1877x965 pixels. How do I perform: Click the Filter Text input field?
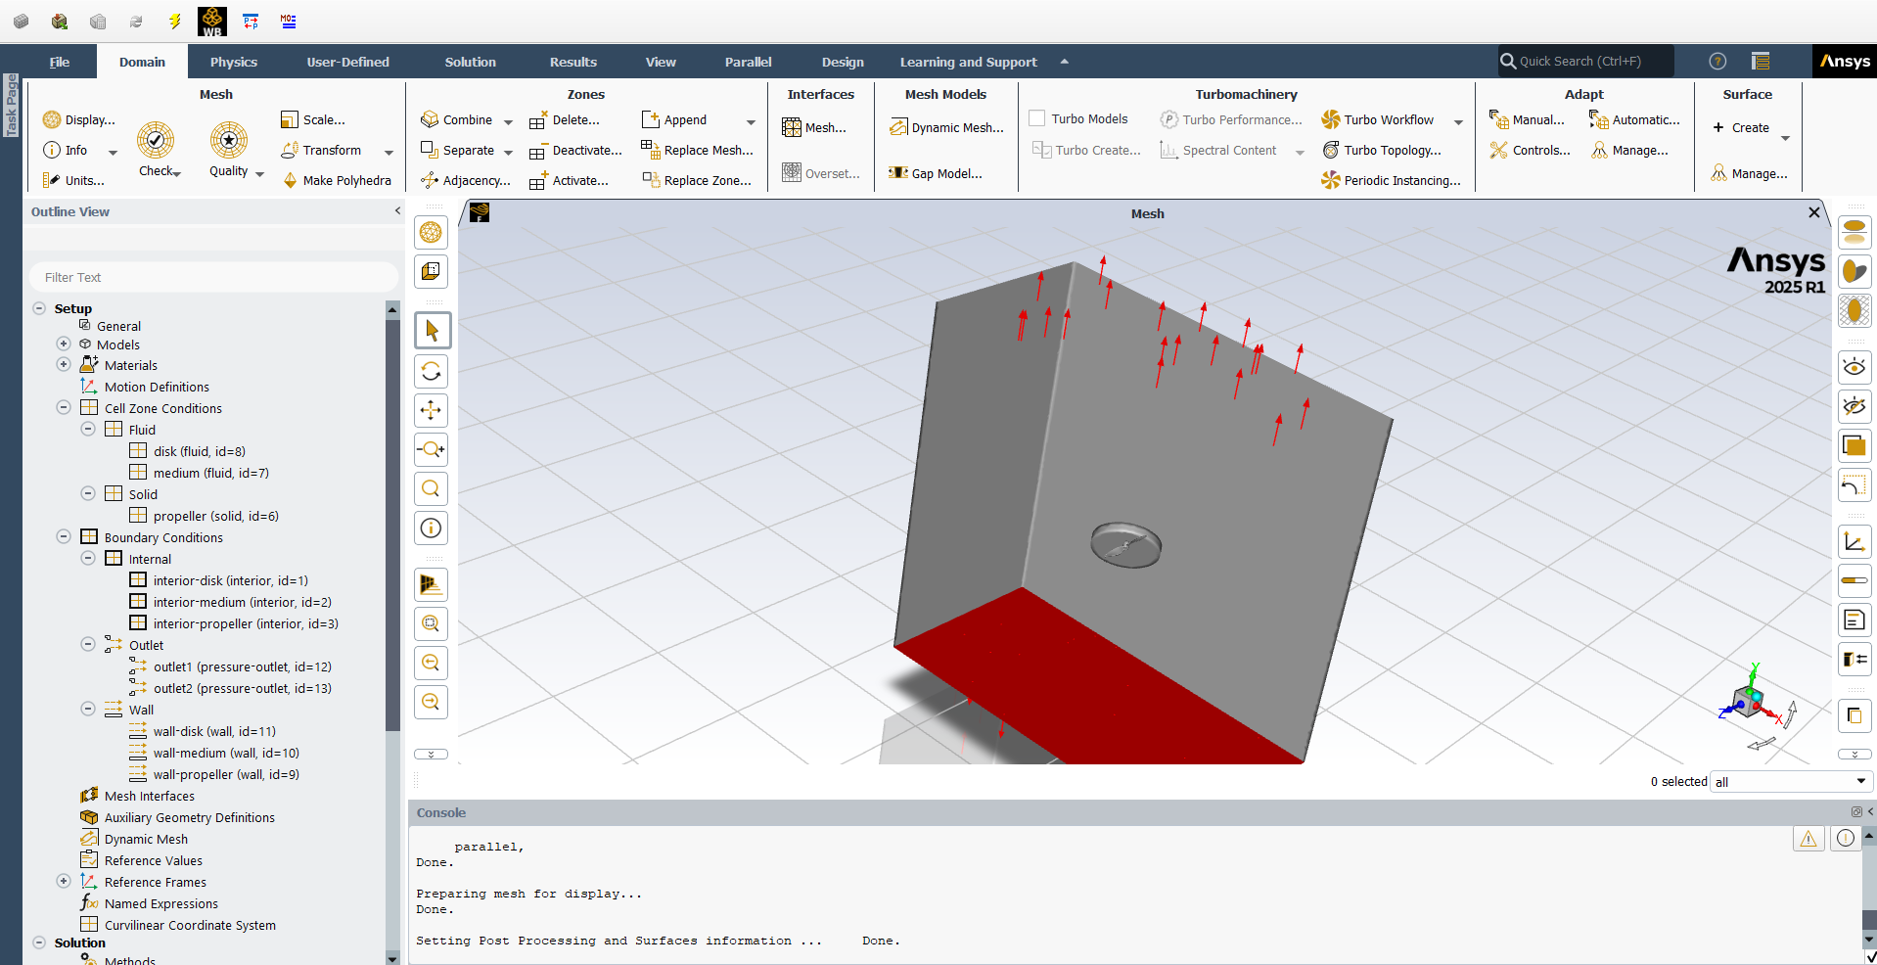pos(213,277)
